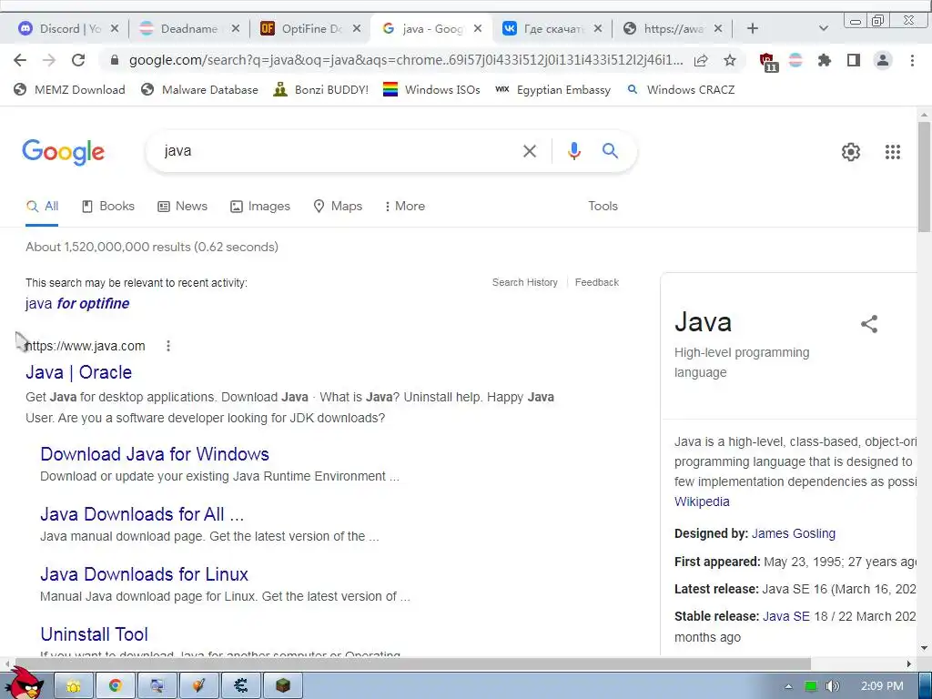The image size is (932, 699).
Task: Open Java Downloads for Linux link
Action: tap(145, 574)
